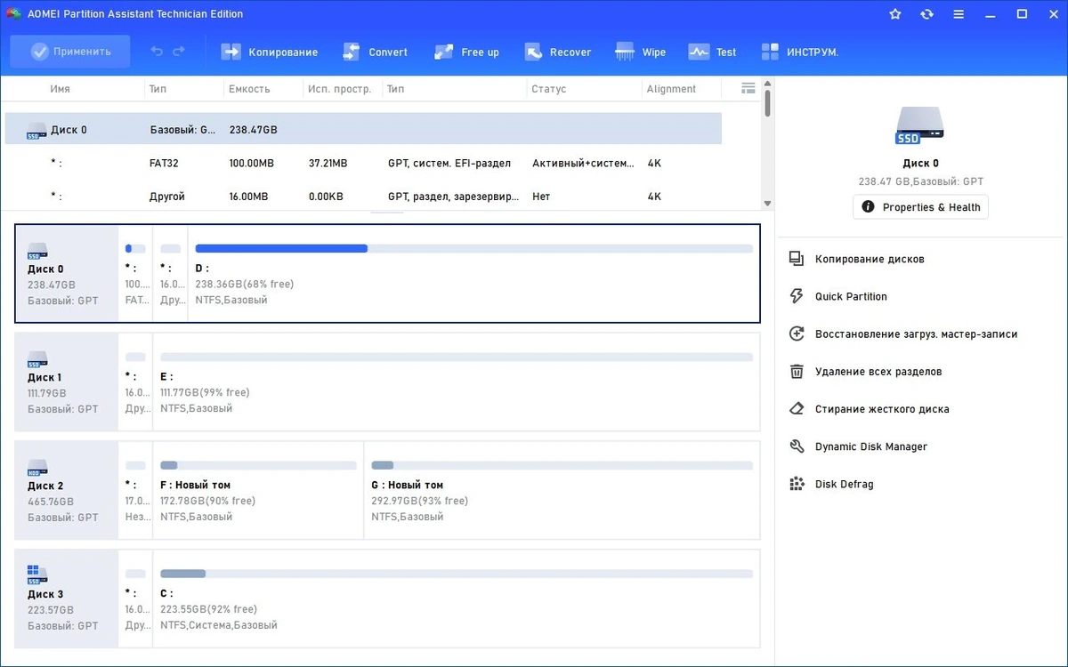Click the Quick Partition option
Viewport: 1068px width, 667px height.
point(851,296)
